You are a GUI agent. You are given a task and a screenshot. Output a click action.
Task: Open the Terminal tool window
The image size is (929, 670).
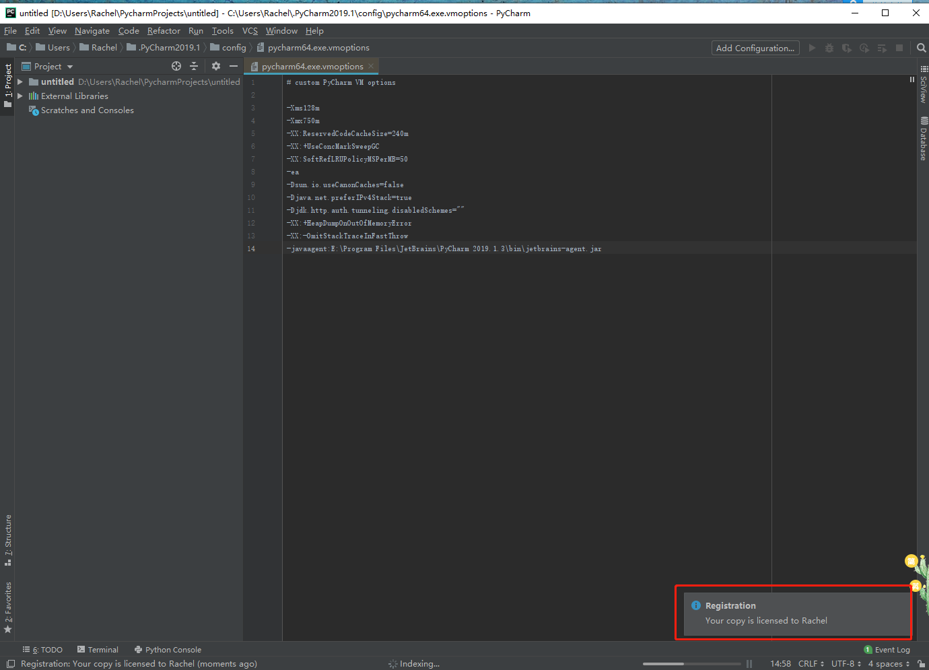98,650
